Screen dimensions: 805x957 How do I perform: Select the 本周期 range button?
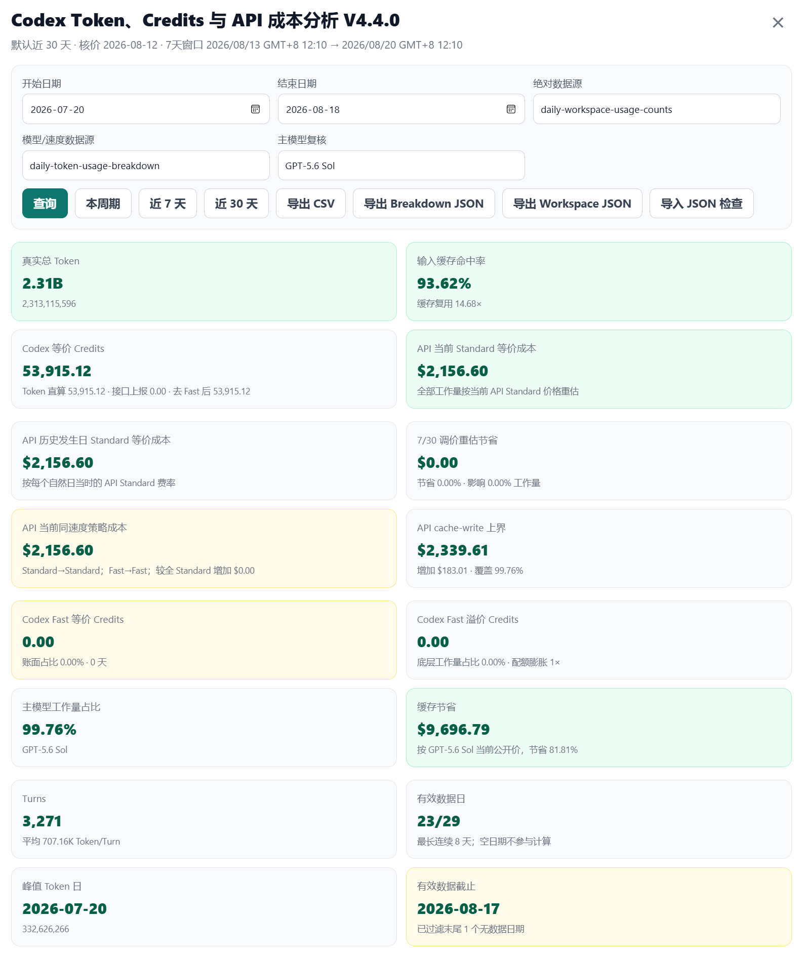(x=103, y=204)
